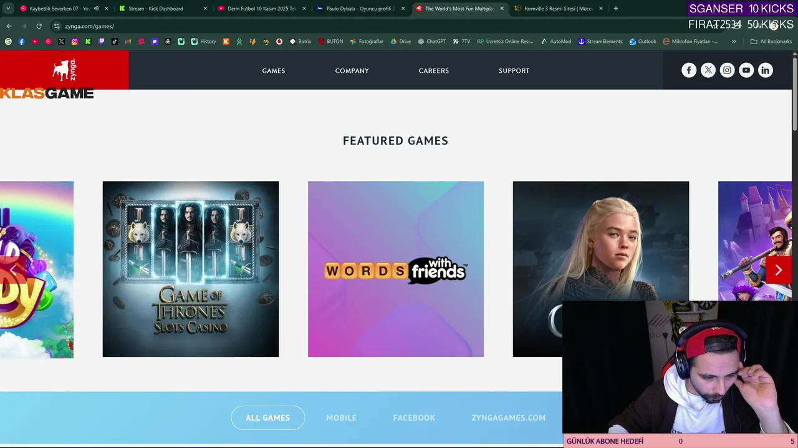Open the CAREERS menu item
Image resolution: width=798 pixels, height=448 pixels.
click(434, 71)
